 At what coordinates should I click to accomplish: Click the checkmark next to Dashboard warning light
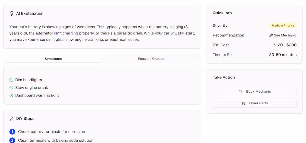tap(11, 95)
